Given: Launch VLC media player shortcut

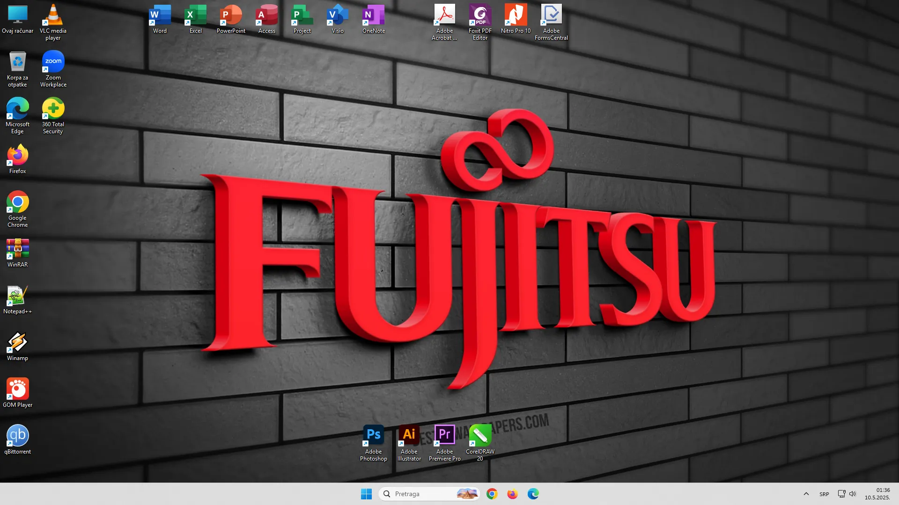Looking at the screenshot, I should tap(53, 22).
